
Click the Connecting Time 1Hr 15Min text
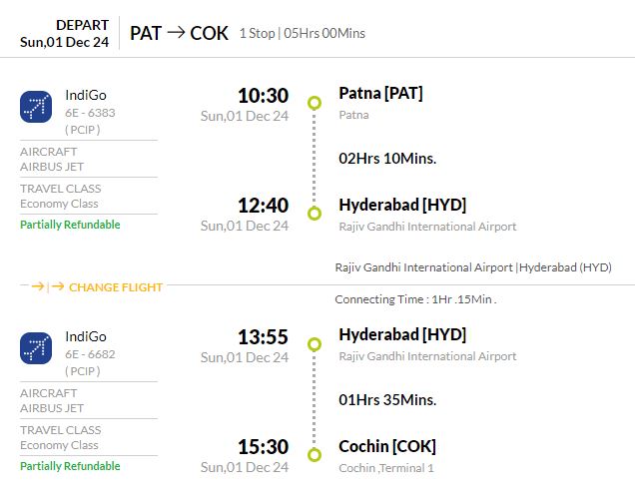[x=415, y=299]
